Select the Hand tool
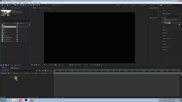Viewport: 182px width, 102px height. pyautogui.click(x=8, y=5)
